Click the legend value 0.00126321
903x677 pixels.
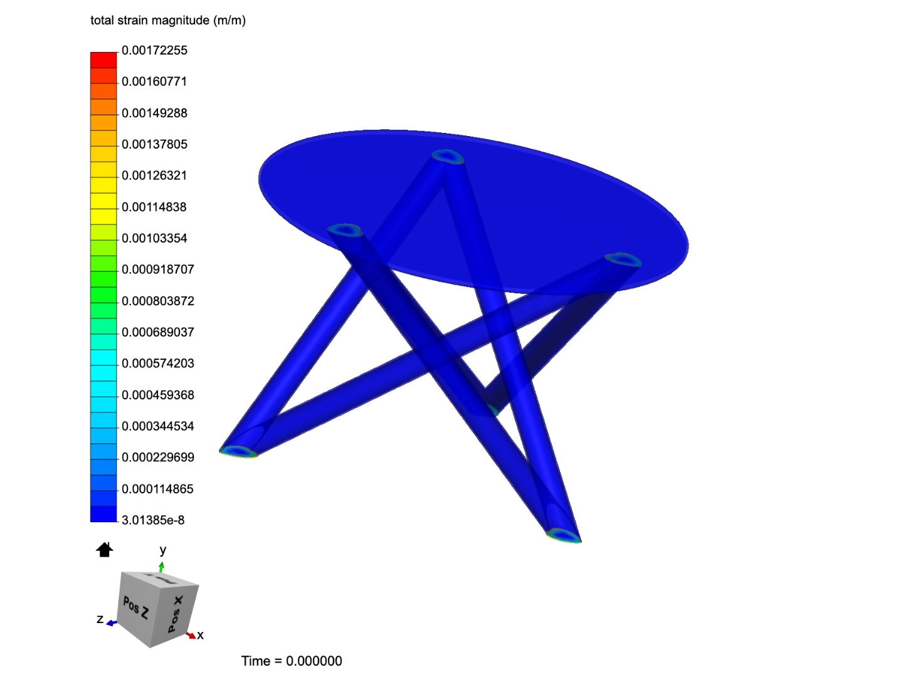click(x=154, y=176)
